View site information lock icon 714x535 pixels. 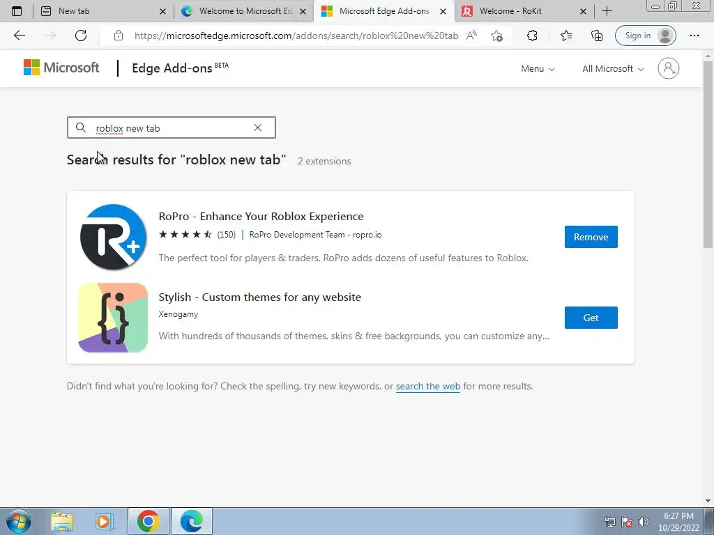[x=119, y=36]
